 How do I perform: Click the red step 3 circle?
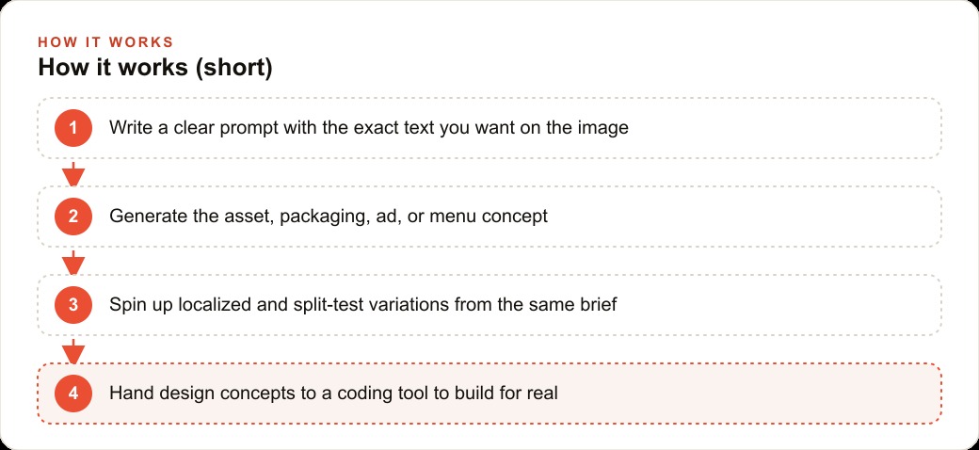click(73, 305)
